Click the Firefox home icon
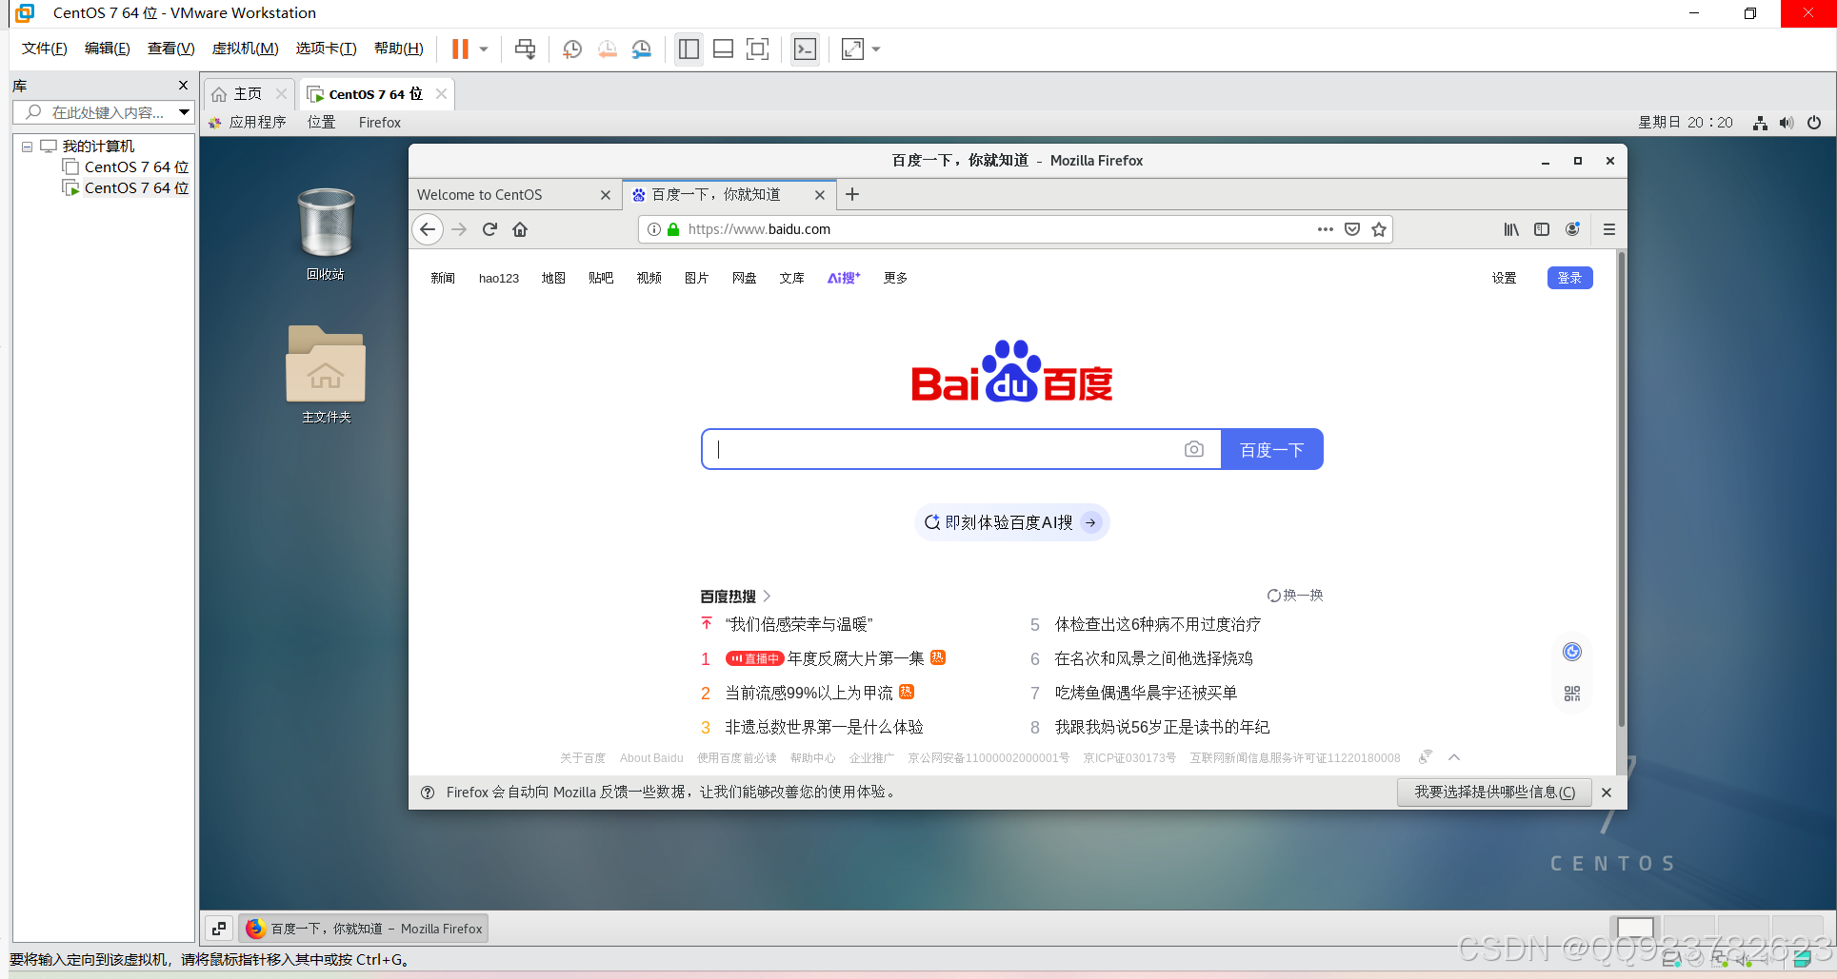This screenshot has height=979, width=1837. (x=520, y=229)
